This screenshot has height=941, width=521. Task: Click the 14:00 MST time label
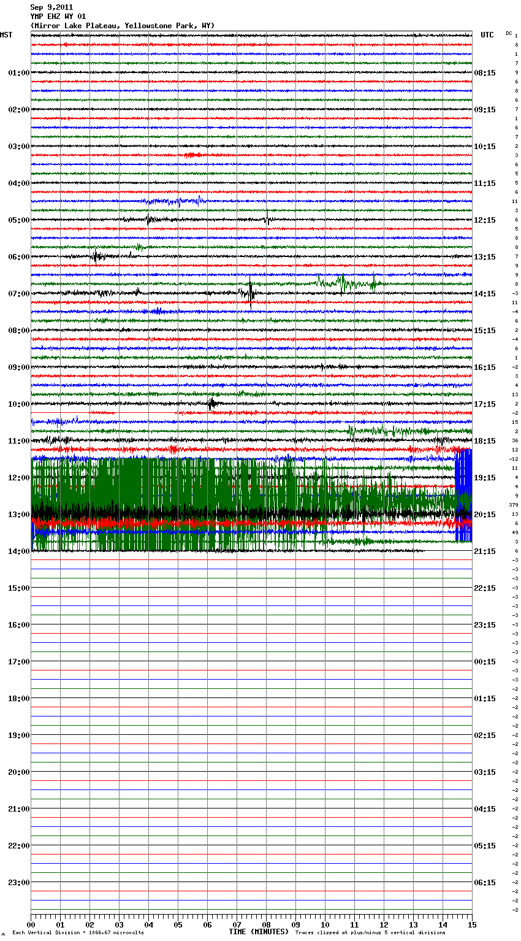18,551
